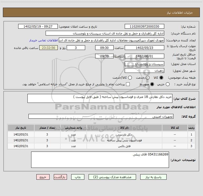Viewport: 203px width, 196px height.
Task: Click the زاهدان delivery city field
Action: pos(144,71)
